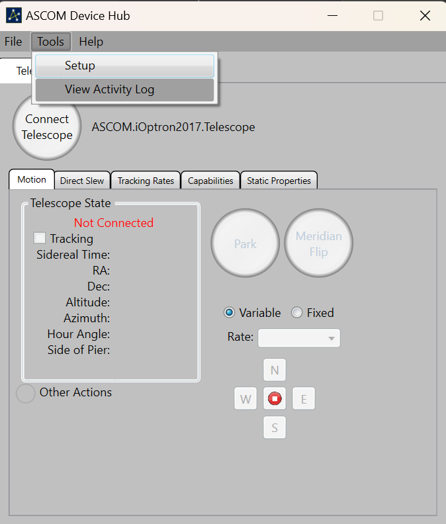The image size is (446, 524).
Task: Click the red stop motion button
Action: pos(275,398)
